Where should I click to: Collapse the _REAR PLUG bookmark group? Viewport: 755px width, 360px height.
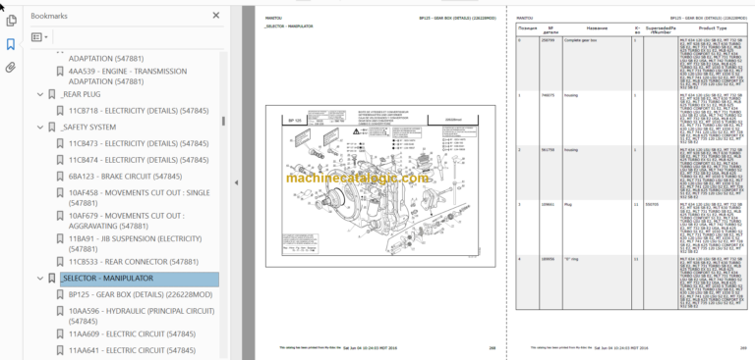[x=40, y=95]
